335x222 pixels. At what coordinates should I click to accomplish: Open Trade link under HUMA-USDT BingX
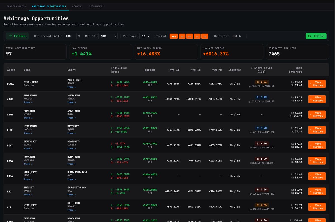click(x=71, y=164)
